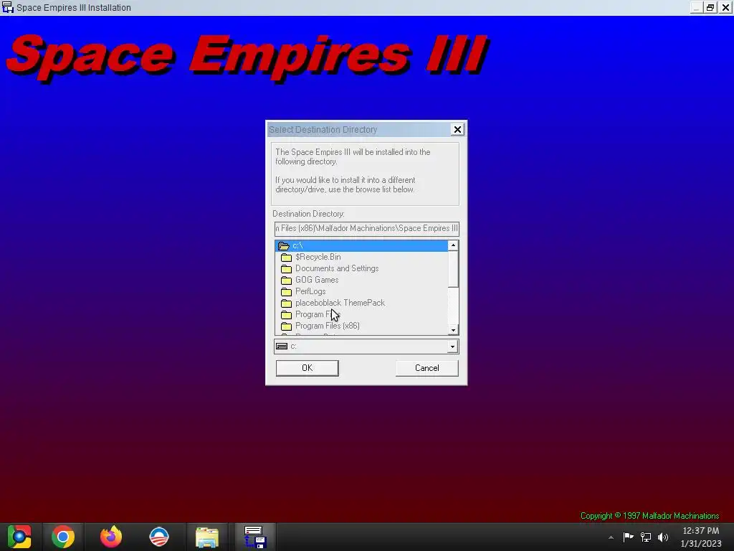Click the folder icon next to PerfLogs

[286, 292]
